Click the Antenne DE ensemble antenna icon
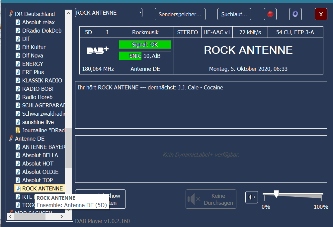 point(11,139)
